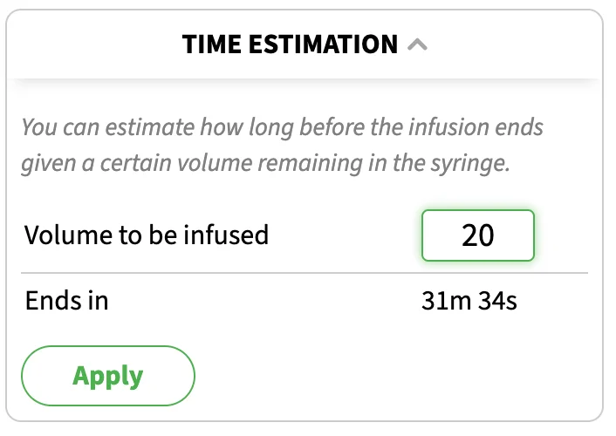
Task: Click the text 'You can estimate'
Action: (x=108, y=127)
